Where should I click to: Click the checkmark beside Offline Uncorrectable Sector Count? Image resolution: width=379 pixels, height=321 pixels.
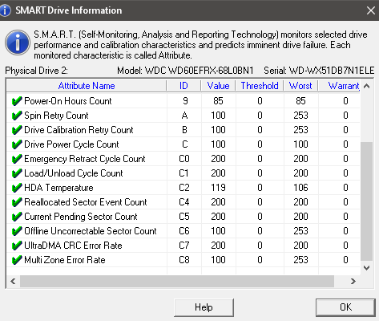(17, 231)
